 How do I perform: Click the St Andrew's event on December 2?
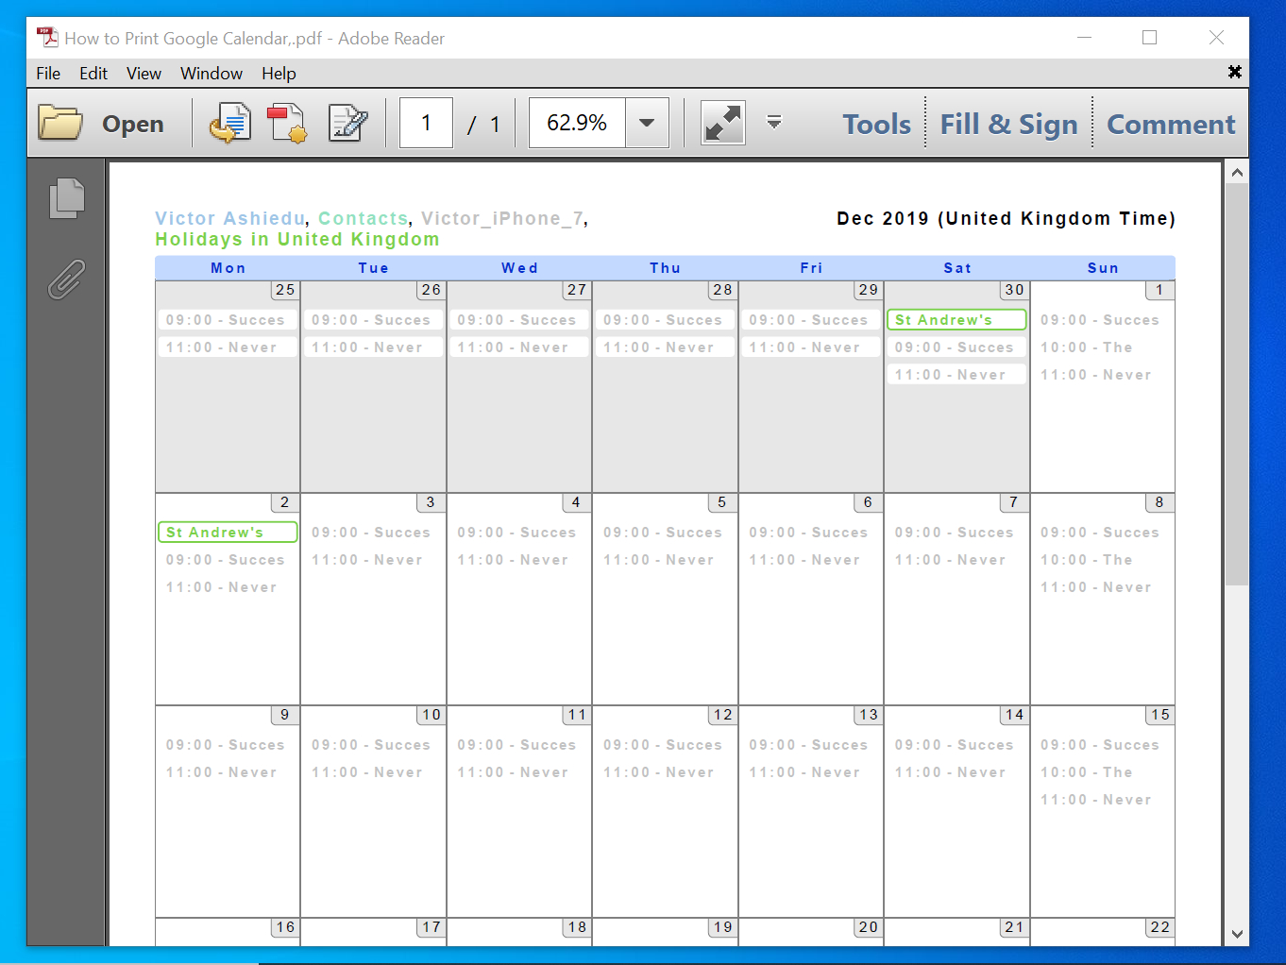[227, 532]
